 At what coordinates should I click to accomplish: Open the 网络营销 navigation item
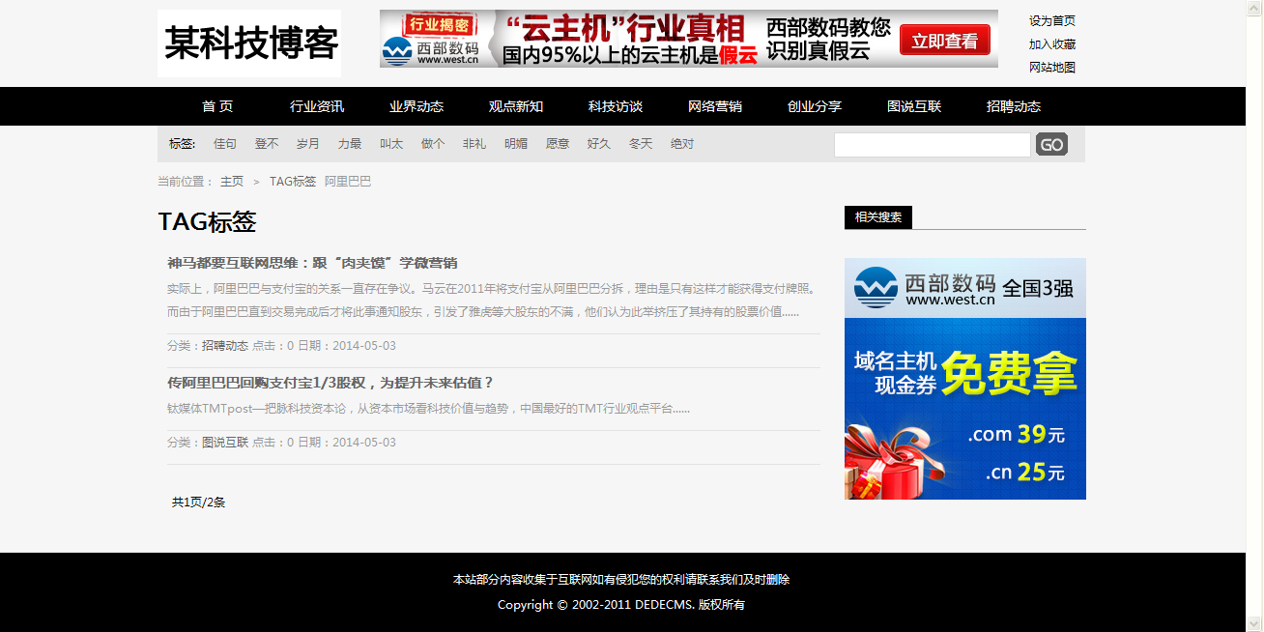(714, 106)
